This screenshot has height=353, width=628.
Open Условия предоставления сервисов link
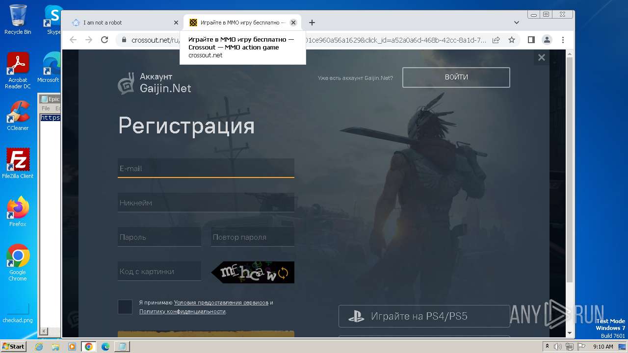click(x=221, y=303)
